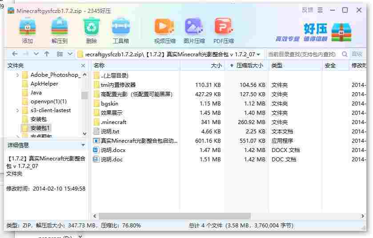Viewport: 373px width, 238px height.
Task: Select the 真实Minecraft光影整合包启动 application icon
Action: tap(96, 141)
